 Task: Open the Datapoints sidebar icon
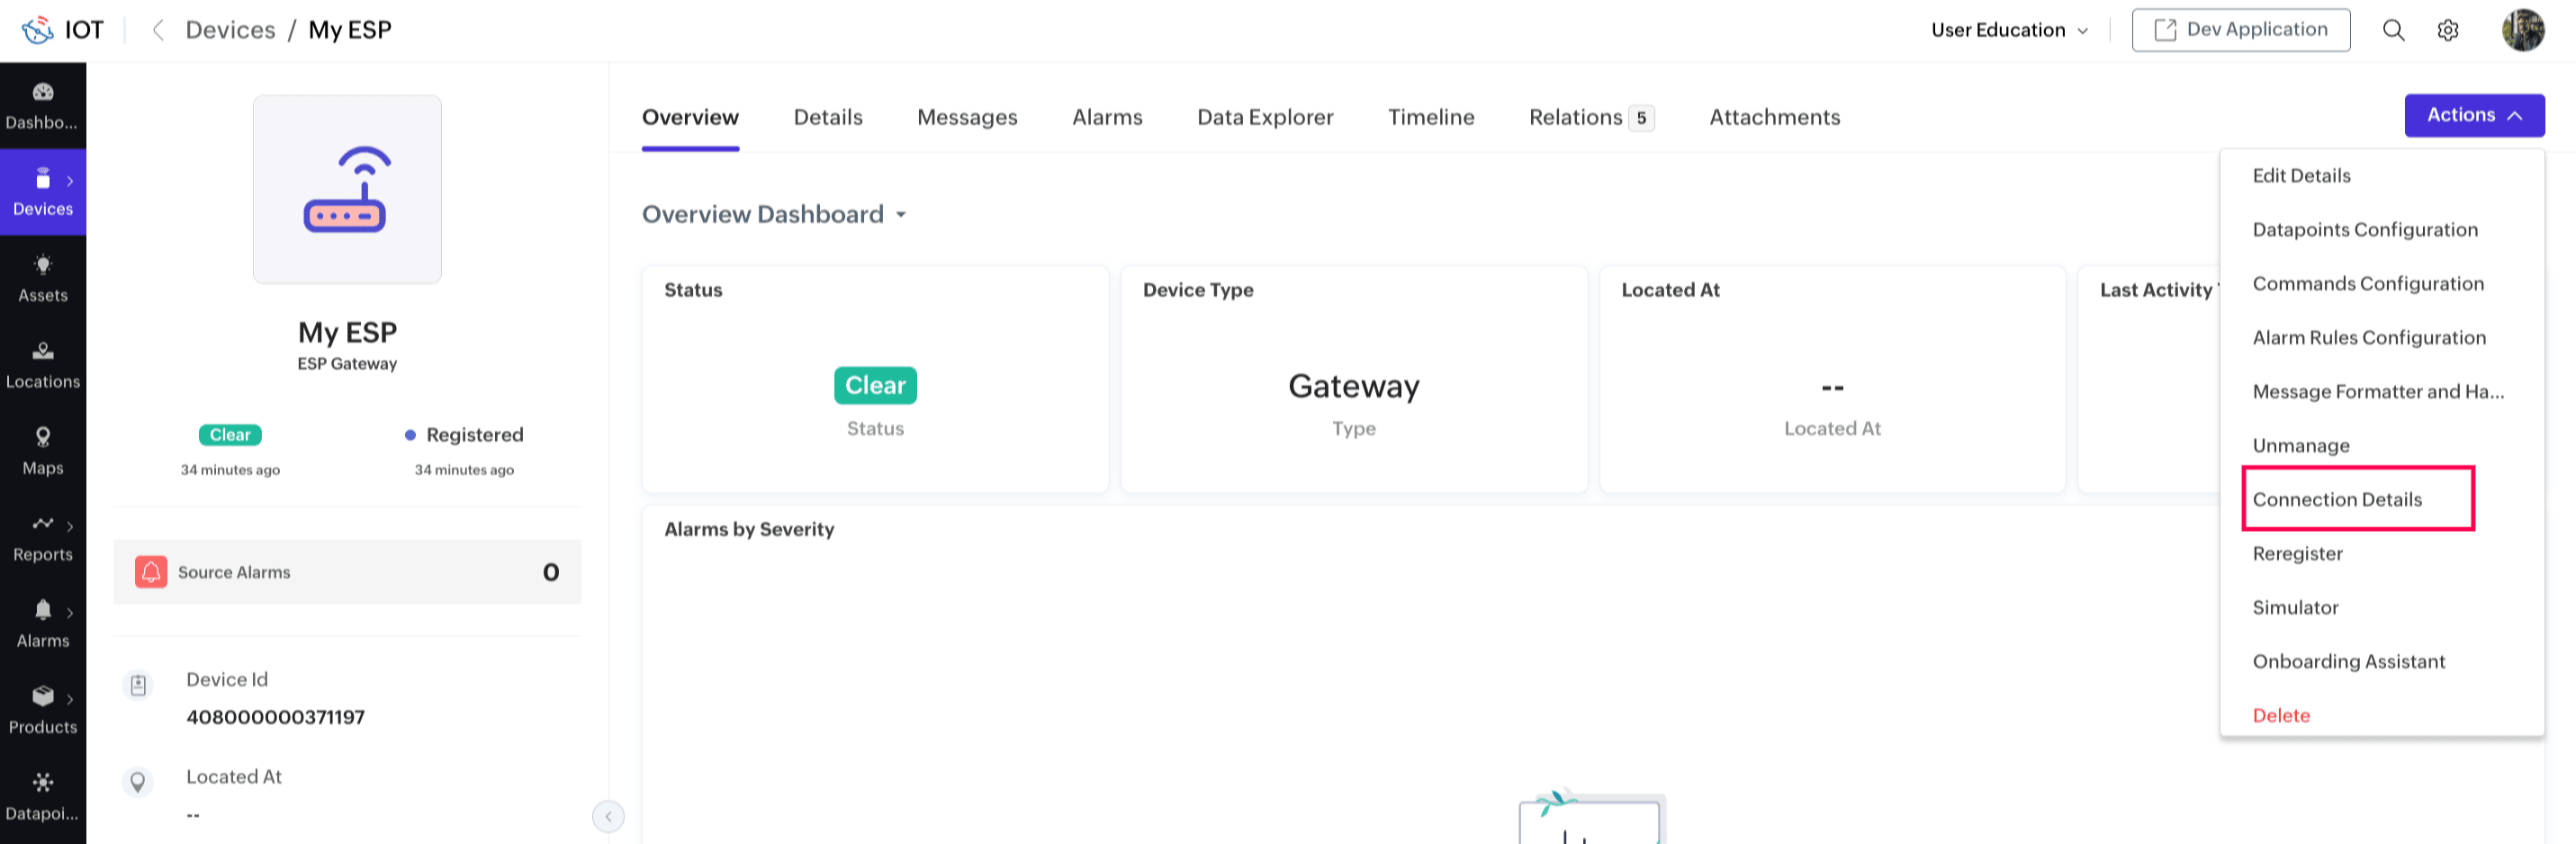[43, 782]
